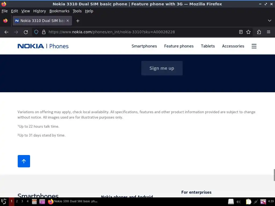Switch to workspace 2 in taskbar
The height and width of the screenshot is (206, 275).
pos(17,201)
